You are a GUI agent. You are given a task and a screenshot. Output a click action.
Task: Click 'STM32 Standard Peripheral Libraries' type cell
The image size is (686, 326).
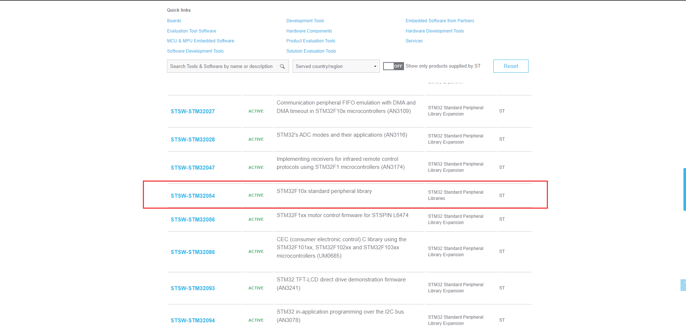pyautogui.click(x=456, y=195)
